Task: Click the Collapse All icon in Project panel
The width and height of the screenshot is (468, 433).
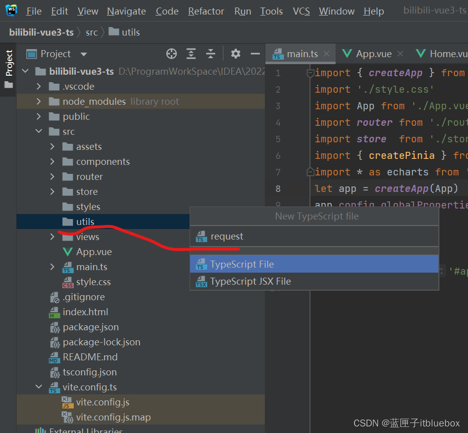Action: (x=211, y=54)
